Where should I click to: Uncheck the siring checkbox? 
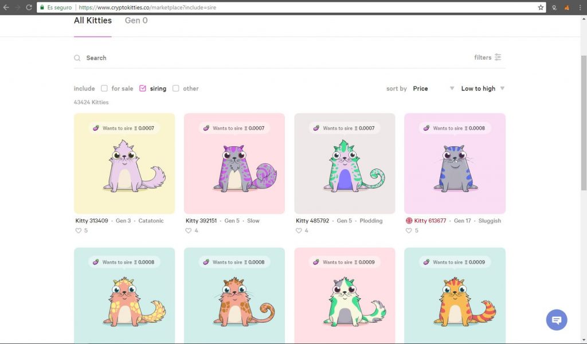[143, 88]
